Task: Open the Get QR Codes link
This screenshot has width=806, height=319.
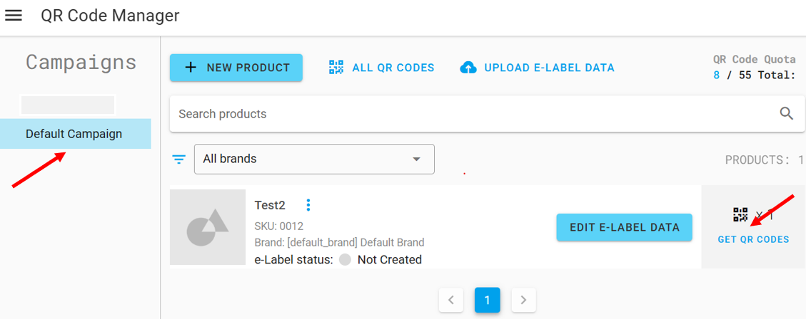Action: (753, 239)
